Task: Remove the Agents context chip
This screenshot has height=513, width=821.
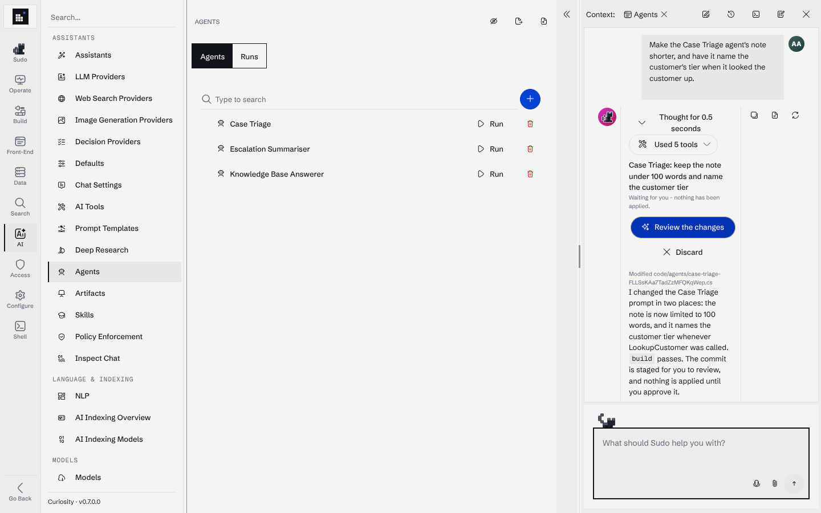Action: point(664,14)
